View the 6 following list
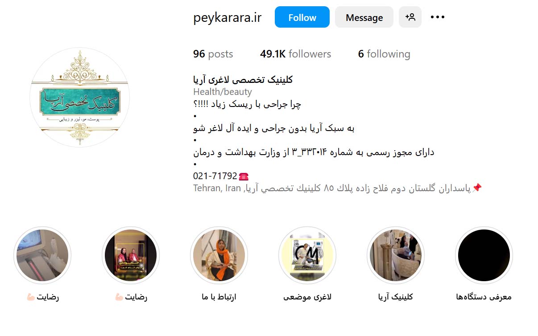Viewport: 538px width, 336px height. (x=384, y=54)
